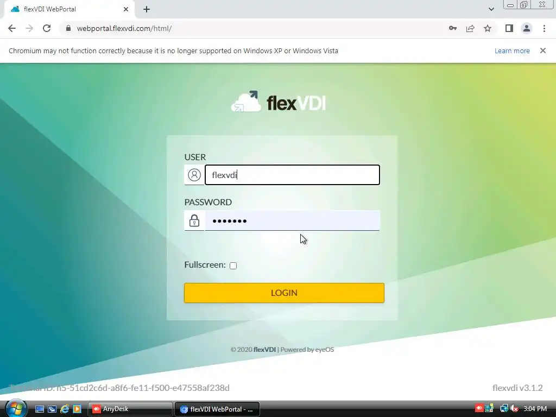This screenshot has height=417, width=556.
Task: Click the USER label
Action: (195, 157)
